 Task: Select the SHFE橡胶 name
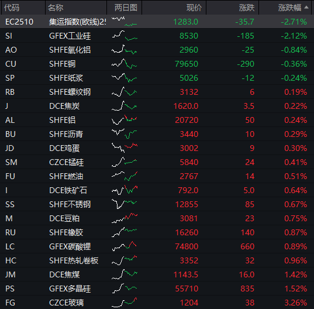[x=66, y=232]
